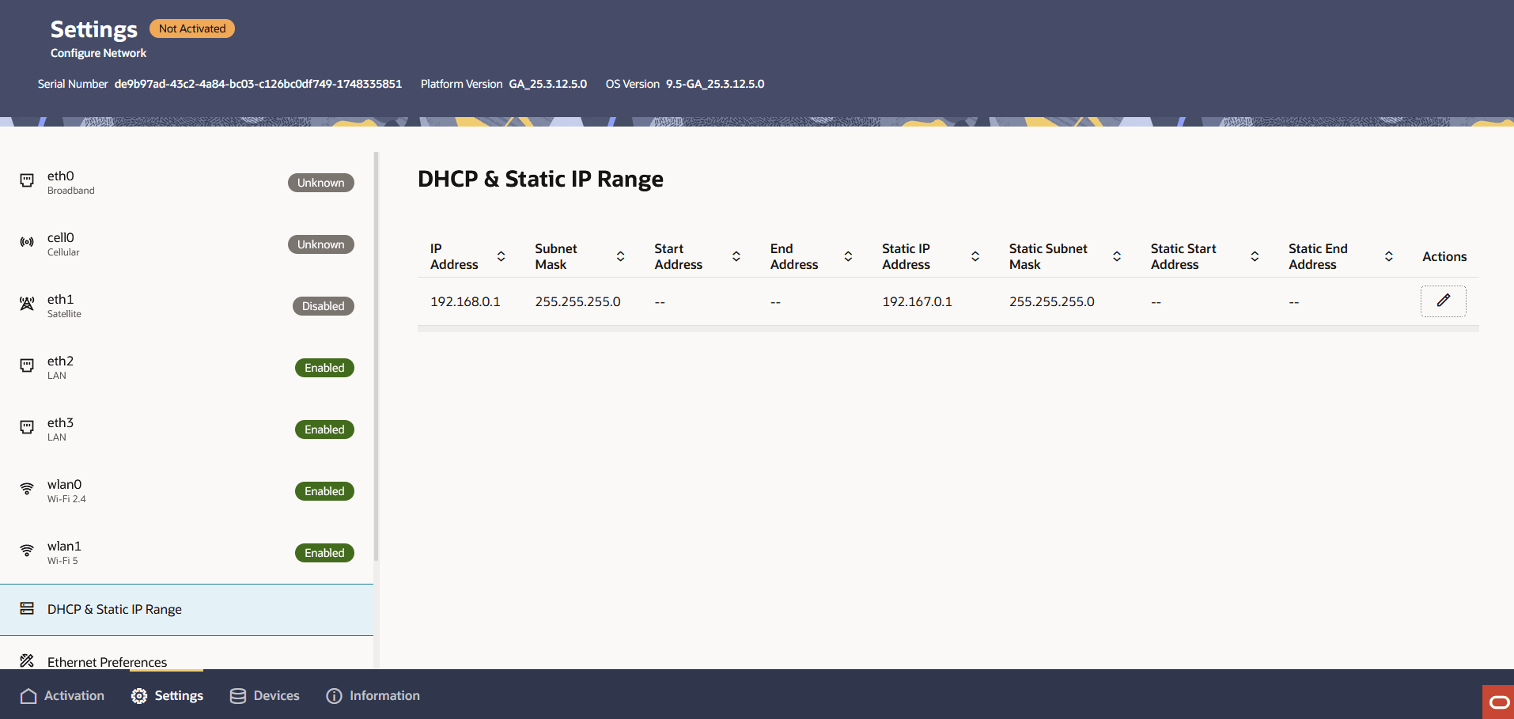Screen dimensions: 1514x719
Task: Toggle the wlan1 Enabled status badge
Action: (x=324, y=552)
